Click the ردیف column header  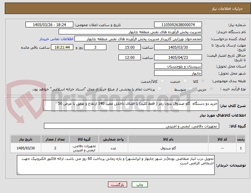pos(240,139)
